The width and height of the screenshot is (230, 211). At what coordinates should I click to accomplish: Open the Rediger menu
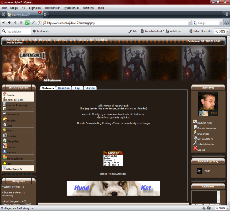[x=14, y=8]
